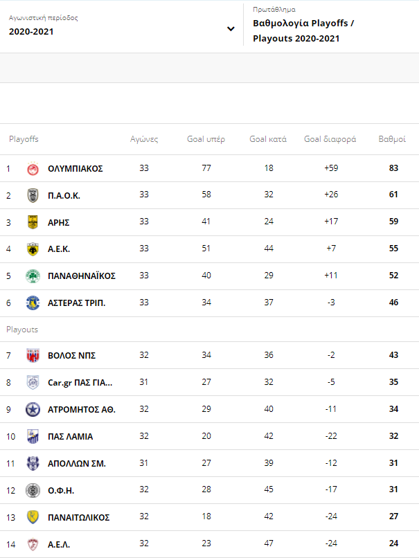This screenshot has height=558, width=419.
Task: Click the Panaitolikos yellow crest icon
Action: coord(33,517)
